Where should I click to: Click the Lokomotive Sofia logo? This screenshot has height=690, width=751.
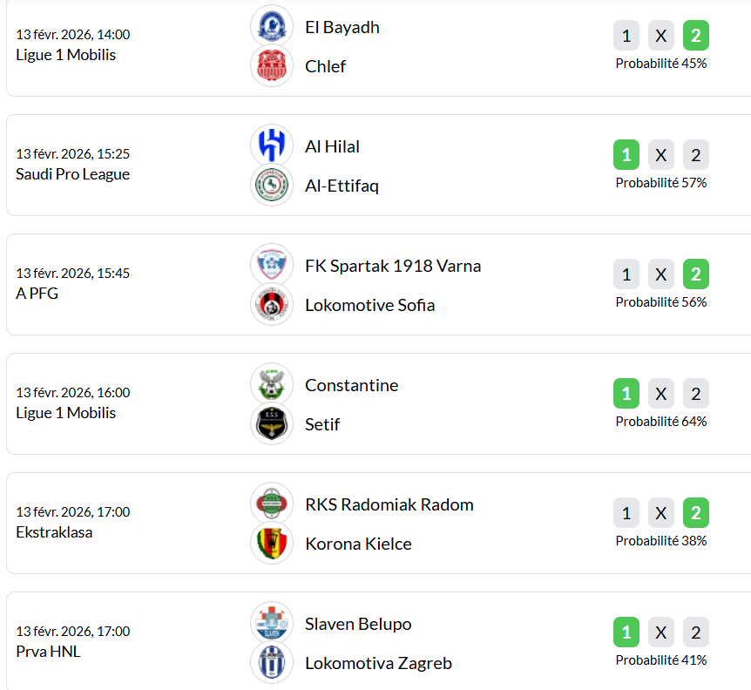pyautogui.click(x=272, y=305)
